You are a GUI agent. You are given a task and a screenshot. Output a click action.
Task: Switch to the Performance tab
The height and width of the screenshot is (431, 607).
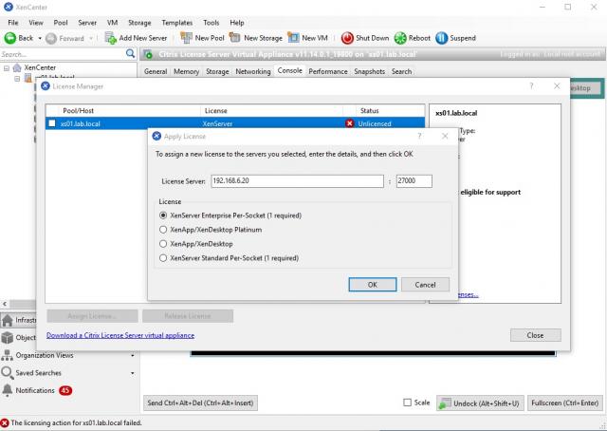click(328, 71)
